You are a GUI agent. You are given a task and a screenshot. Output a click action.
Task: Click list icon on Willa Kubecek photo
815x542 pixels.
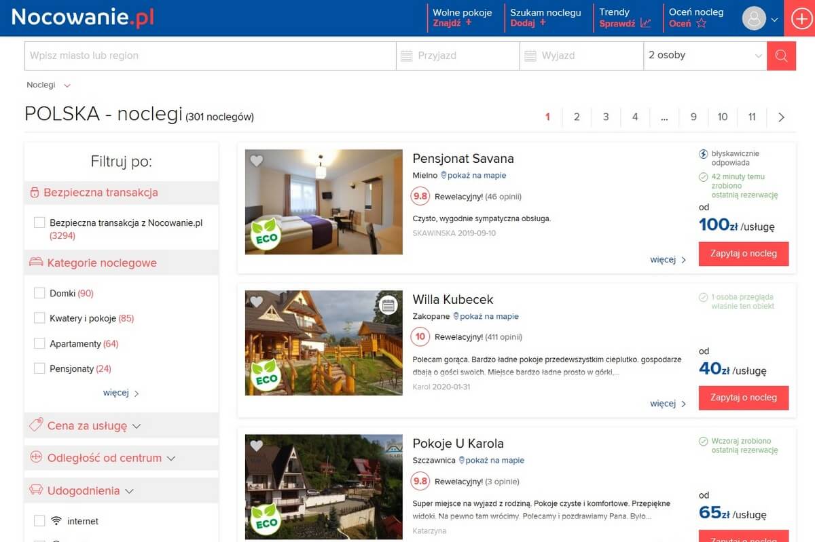(388, 305)
